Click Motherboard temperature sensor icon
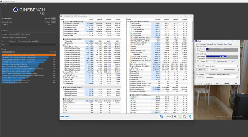 click(x=130, y=97)
